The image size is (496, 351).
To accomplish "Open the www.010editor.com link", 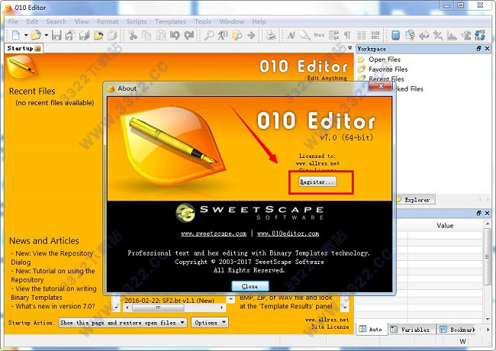I will click(288, 233).
